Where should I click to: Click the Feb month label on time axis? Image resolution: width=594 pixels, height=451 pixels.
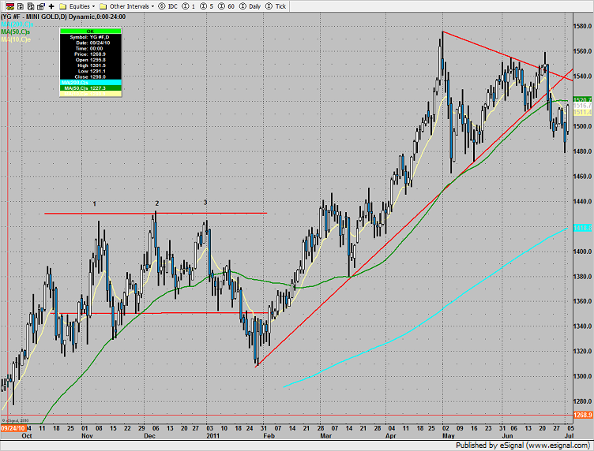click(x=269, y=436)
